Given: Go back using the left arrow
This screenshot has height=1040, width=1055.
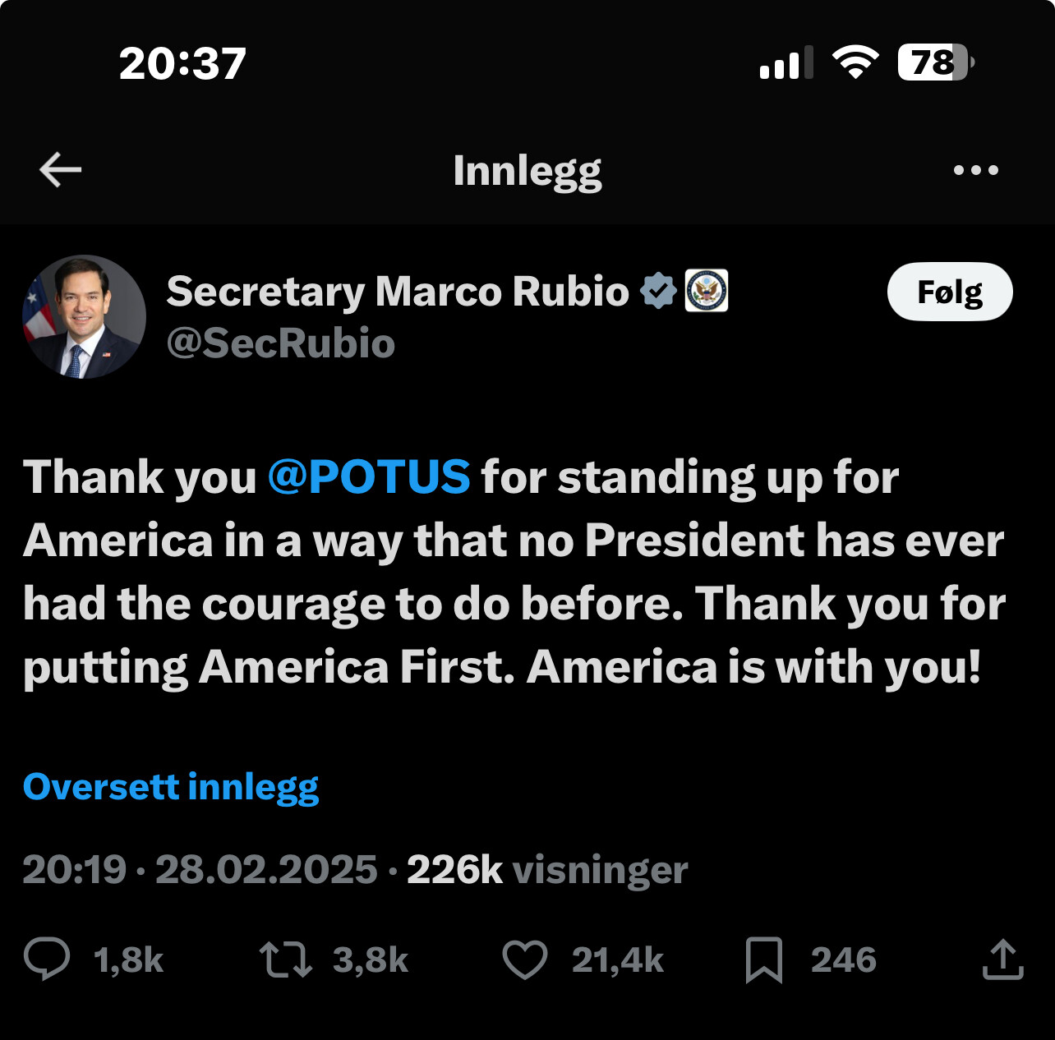Looking at the screenshot, I should pos(61,170).
